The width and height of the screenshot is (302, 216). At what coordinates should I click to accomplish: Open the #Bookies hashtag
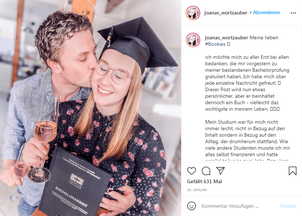coord(215,44)
